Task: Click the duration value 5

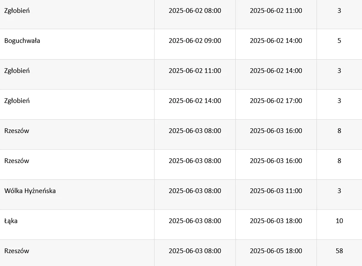Action: (339, 41)
